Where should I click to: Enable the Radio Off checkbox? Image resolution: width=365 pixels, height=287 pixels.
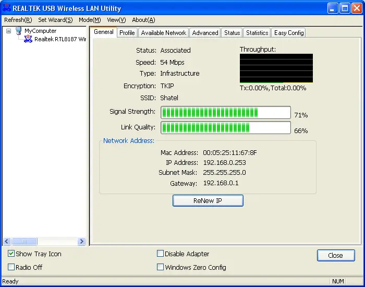[x=11, y=267]
